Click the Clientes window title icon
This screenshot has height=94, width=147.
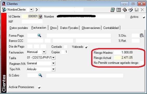point(4,4)
